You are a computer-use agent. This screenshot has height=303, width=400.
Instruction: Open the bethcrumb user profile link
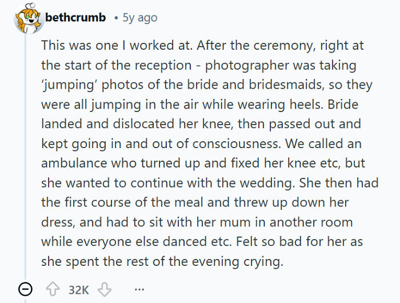75,18
